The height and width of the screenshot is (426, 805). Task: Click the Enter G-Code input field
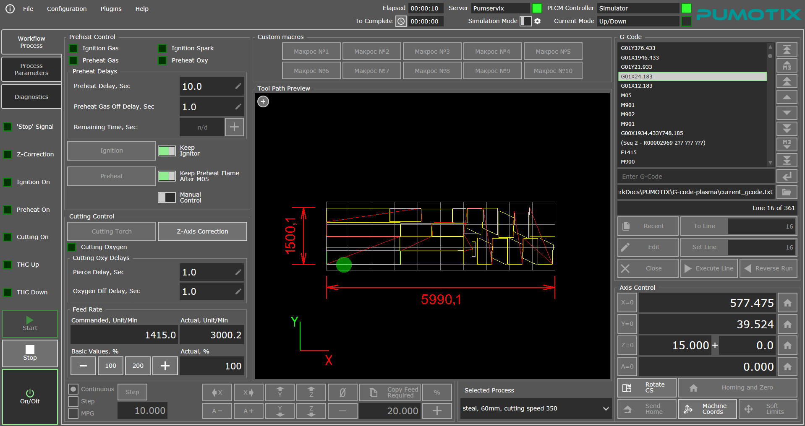pos(695,177)
